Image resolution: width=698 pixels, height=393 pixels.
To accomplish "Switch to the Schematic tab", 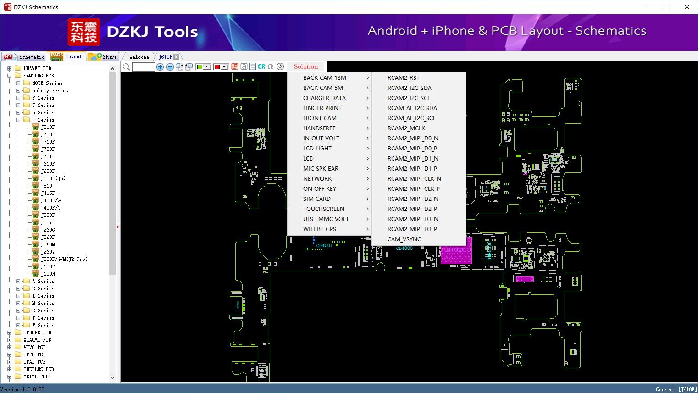I will coord(24,56).
